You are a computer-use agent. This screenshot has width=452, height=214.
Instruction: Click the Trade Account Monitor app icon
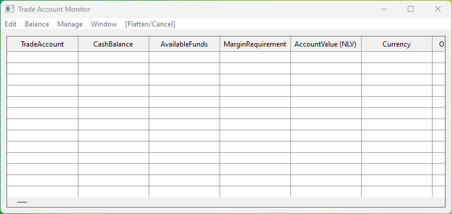point(10,9)
